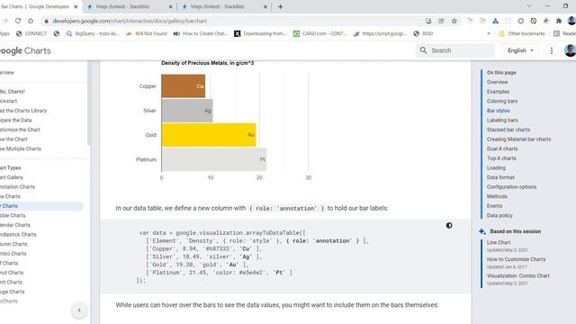The width and height of the screenshot is (576, 324).
Task: Jump to Overview in On this page
Action: [x=498, y=82]
